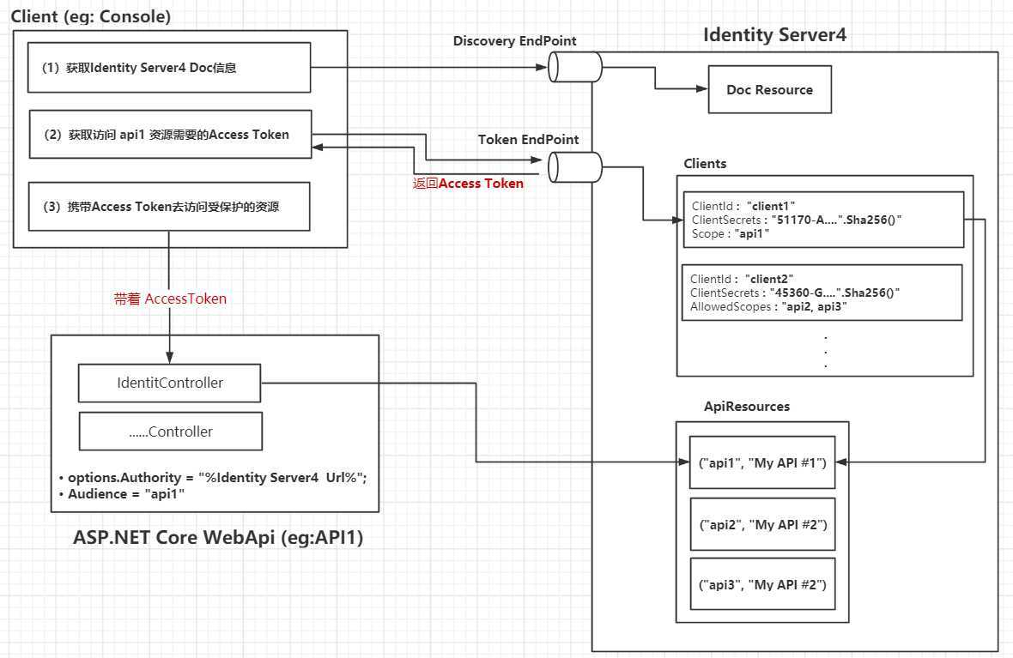Select the 'ApiResources' section label

747,406
